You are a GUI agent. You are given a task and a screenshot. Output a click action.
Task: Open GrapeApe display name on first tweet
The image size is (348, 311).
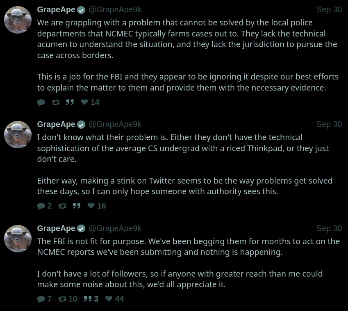[x=56, y=10]
